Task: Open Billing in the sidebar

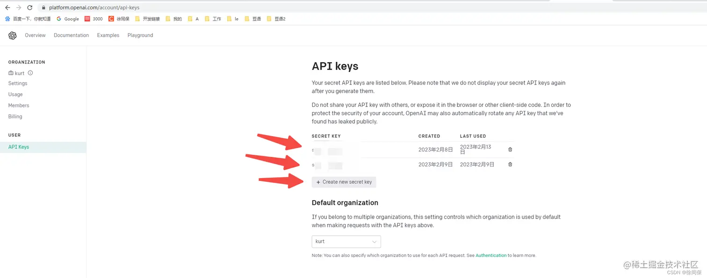Action: pos(15,117)
